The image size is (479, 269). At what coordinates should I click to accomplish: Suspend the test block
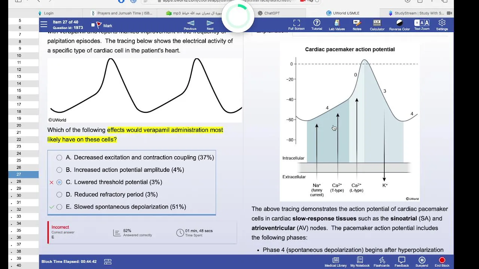(422, 262)
